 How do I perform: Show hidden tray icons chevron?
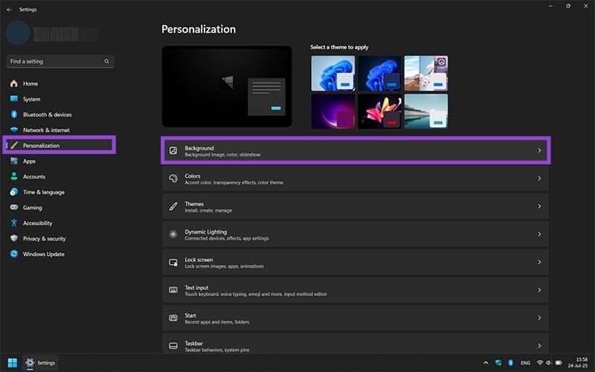pos(486,363)
